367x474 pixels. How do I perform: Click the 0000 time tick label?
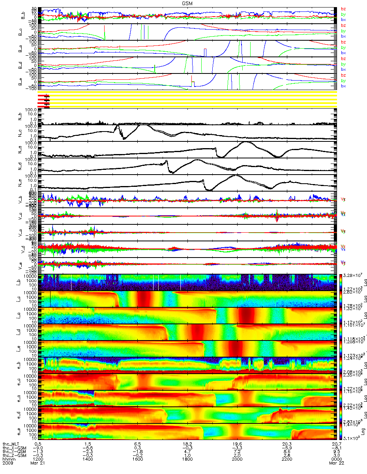pyautogui.click(x=336, y=459)
